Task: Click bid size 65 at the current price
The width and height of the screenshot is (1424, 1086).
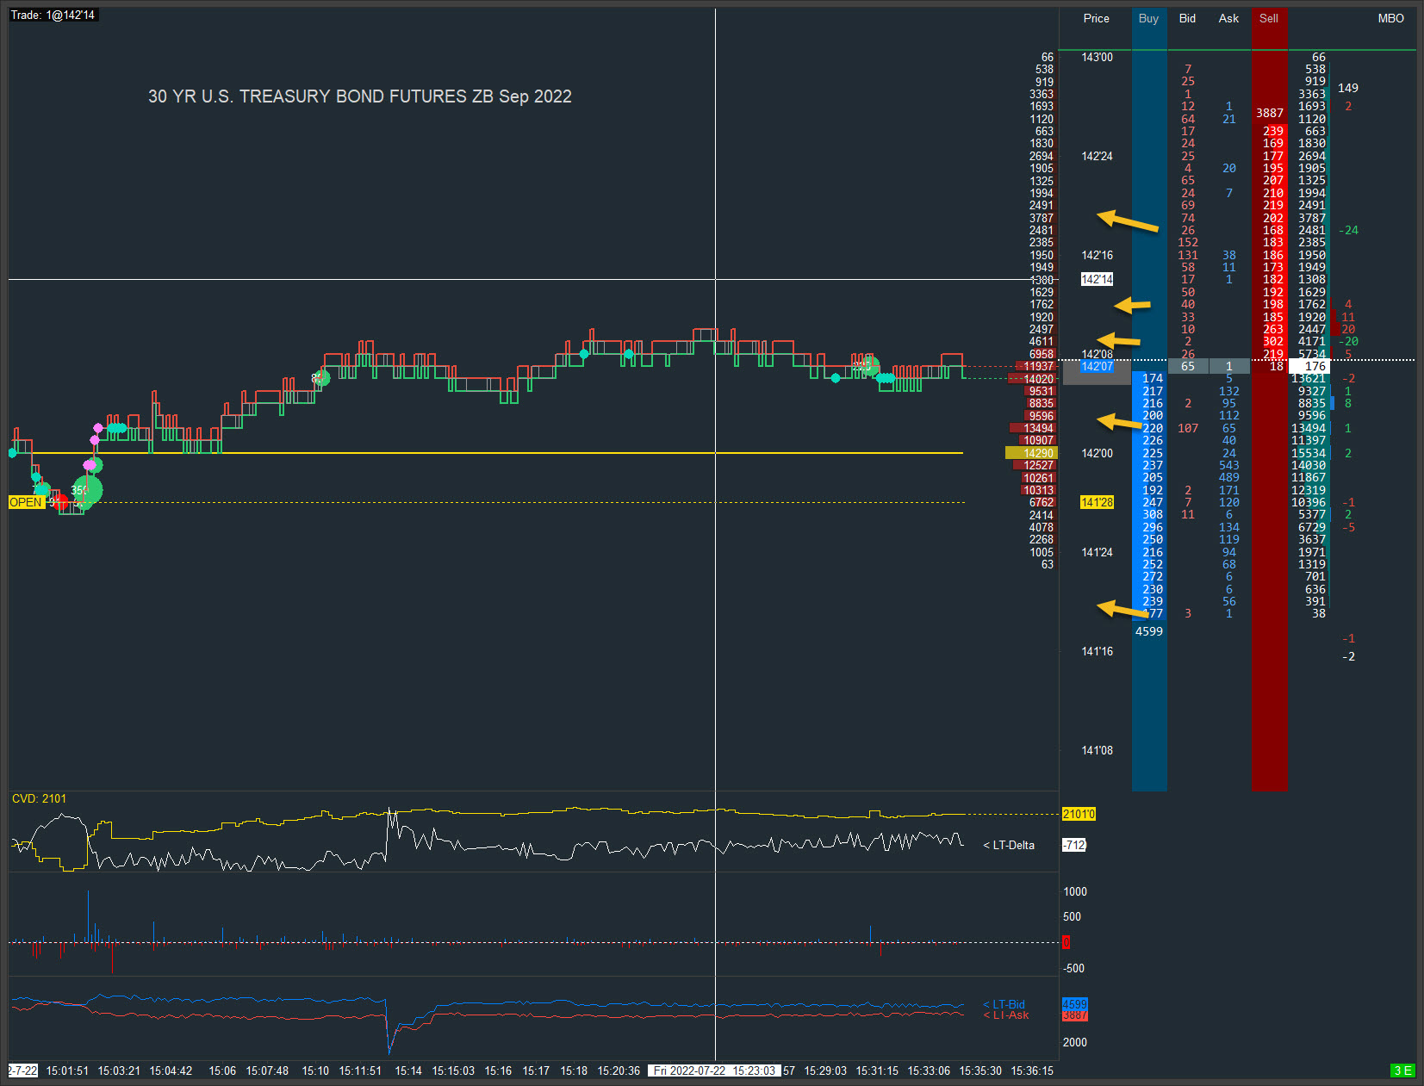Action: tap(1187, 366)
